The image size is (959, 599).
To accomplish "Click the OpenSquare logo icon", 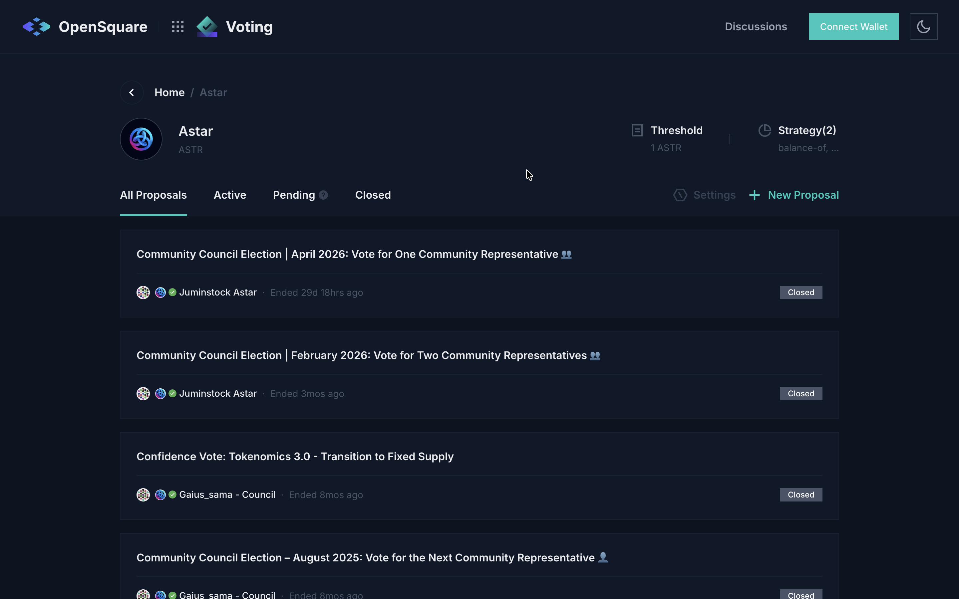I will tap(36, 27).
